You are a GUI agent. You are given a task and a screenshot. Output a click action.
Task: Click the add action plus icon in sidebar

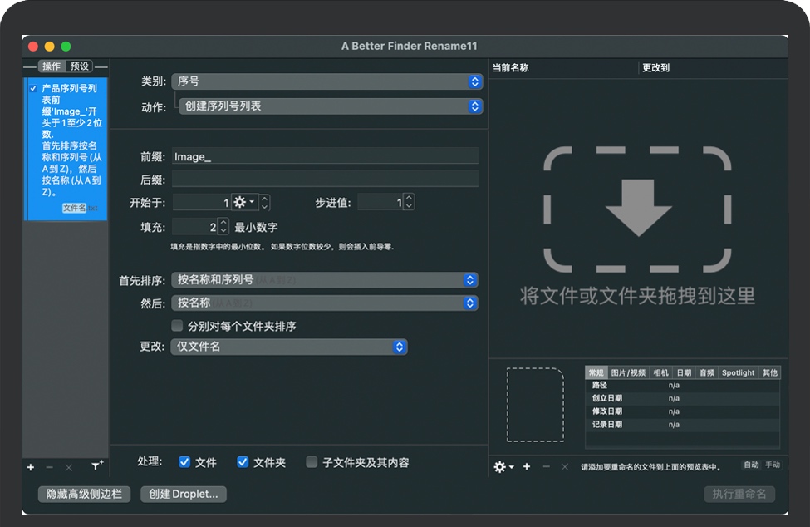(x=31, y=467)
